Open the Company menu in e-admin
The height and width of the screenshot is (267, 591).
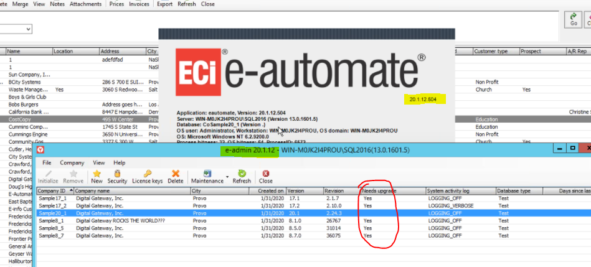[72, 162]
